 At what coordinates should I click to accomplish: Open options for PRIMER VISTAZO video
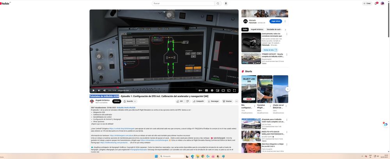point(287,55)
